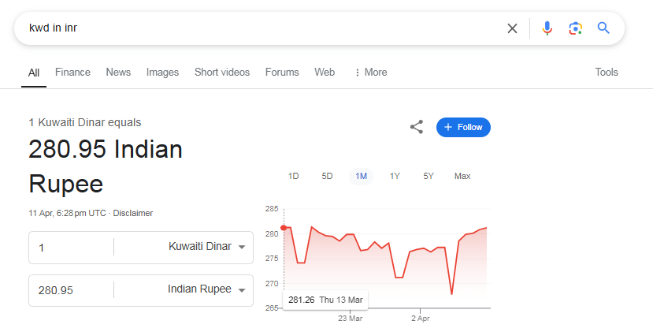Open the Disclaimer link
The height and width of the screenshot is (332, 653).
pos(133,213)
